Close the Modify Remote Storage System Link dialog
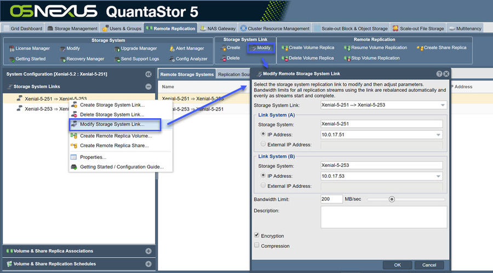The image size is (493, 273). [x=446, y=74]
